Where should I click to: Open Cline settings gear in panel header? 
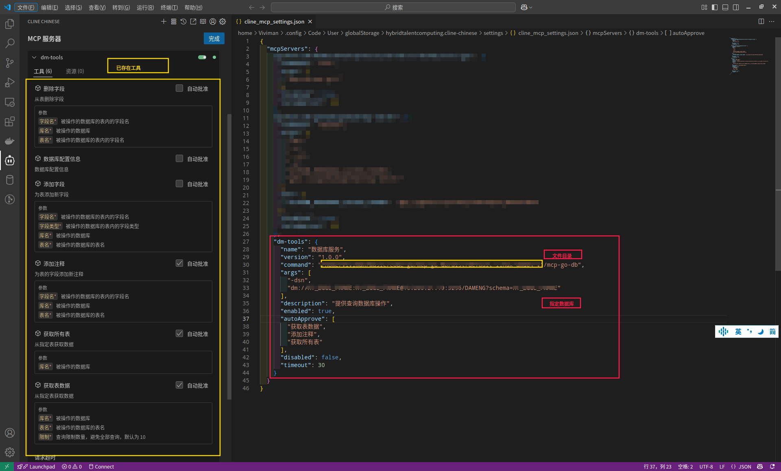click(x=223, y=22)
